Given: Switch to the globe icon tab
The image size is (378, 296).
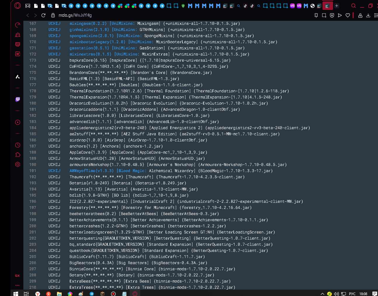Looking at the screenshot, I should click(313, 6).
